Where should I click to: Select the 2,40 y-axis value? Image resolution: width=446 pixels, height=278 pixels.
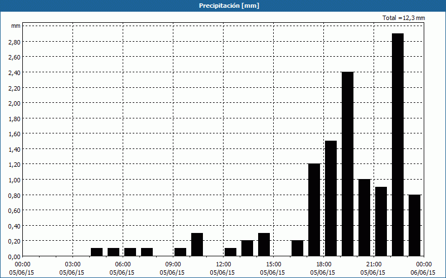14,72
